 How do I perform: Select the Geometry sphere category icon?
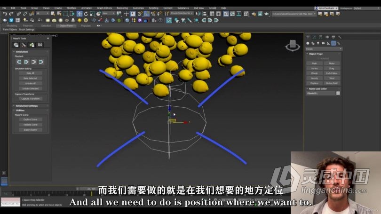point(308,43)
